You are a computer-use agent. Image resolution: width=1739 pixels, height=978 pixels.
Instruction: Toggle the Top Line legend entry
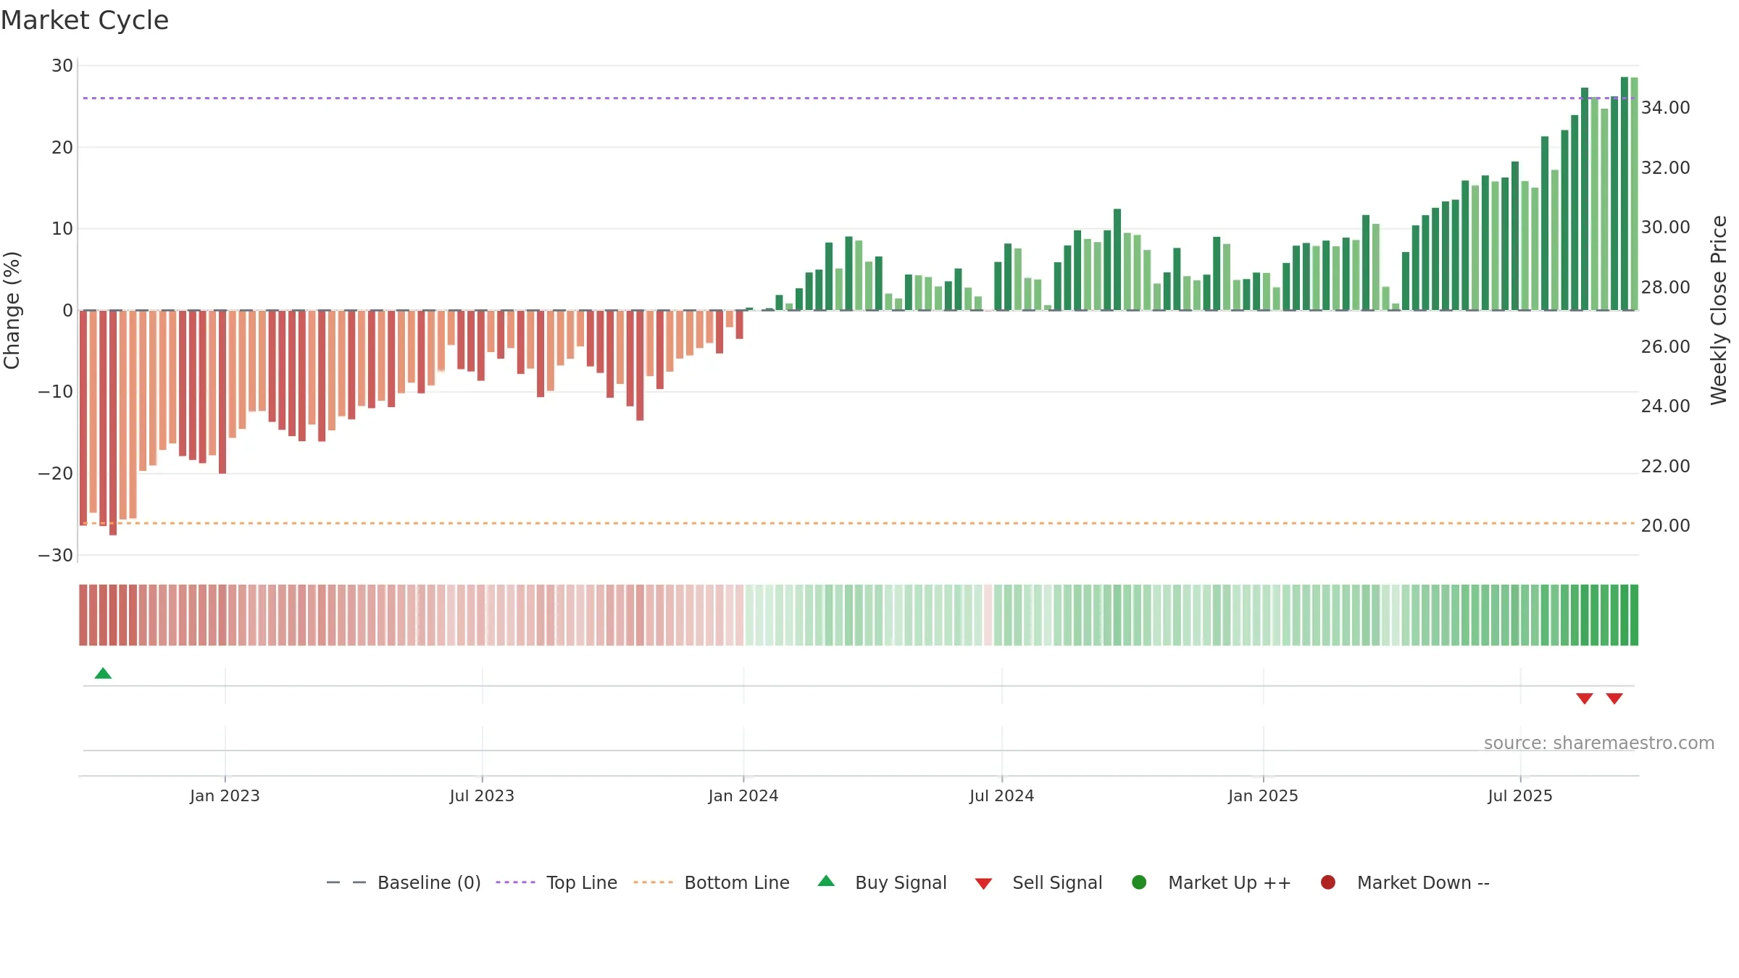coord(556,882)
